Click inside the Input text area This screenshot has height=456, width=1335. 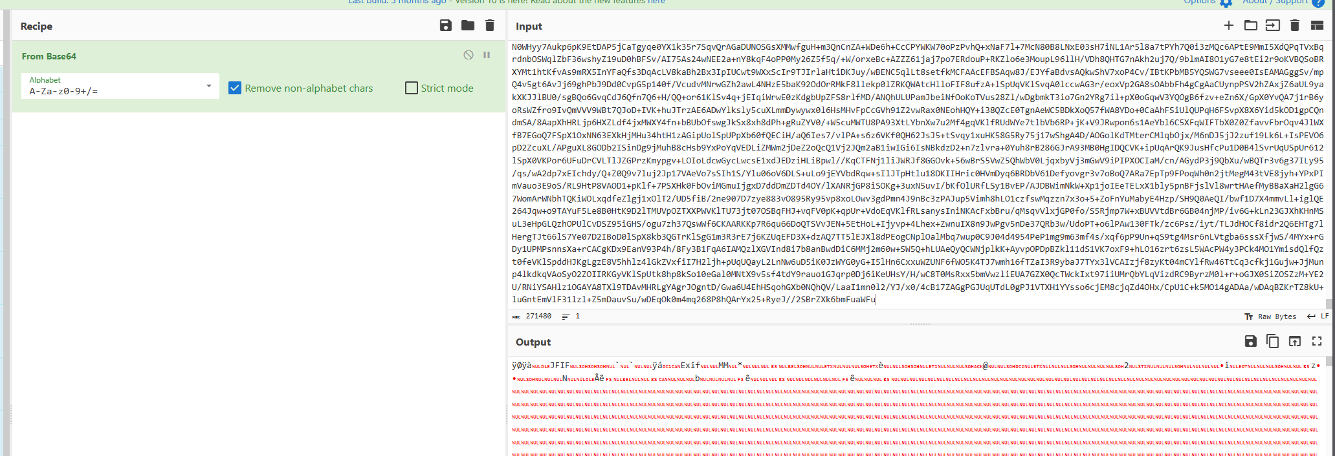pos(918,173)
